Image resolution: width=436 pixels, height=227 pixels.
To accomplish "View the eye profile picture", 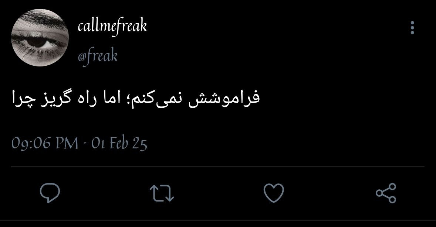I will (x=40, y=37).
